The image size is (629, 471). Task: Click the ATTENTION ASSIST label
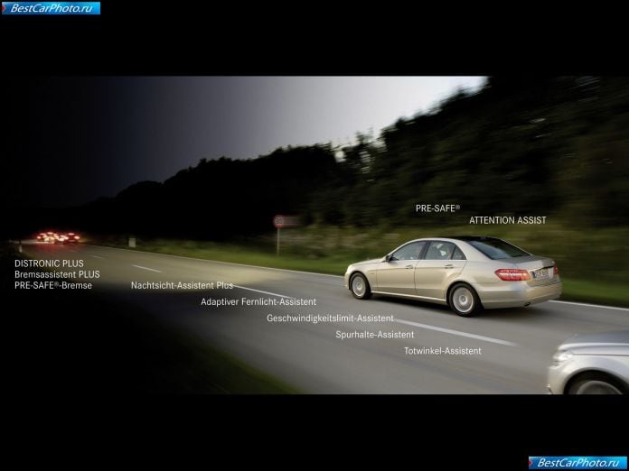pyautogui.click(x=508, y=220)
